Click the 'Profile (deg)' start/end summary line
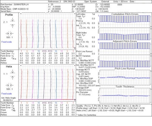 110,108
